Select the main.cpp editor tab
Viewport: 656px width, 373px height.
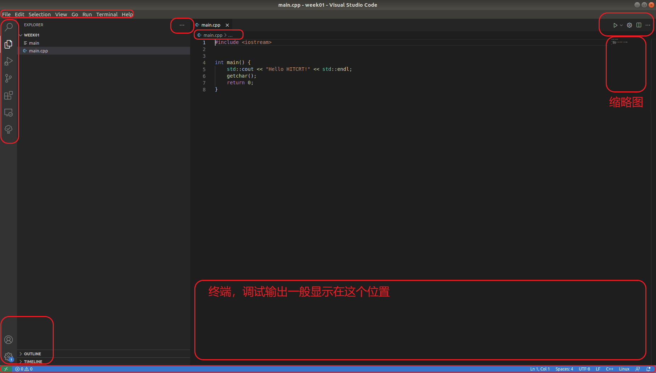click(211, 25)
